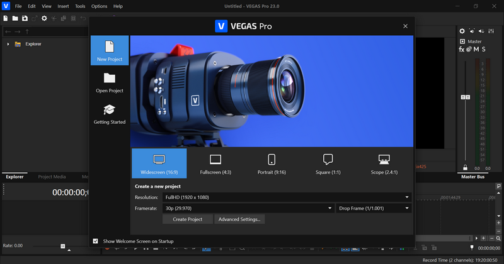Open the Framerate 30p dropdown

(248, 208)
